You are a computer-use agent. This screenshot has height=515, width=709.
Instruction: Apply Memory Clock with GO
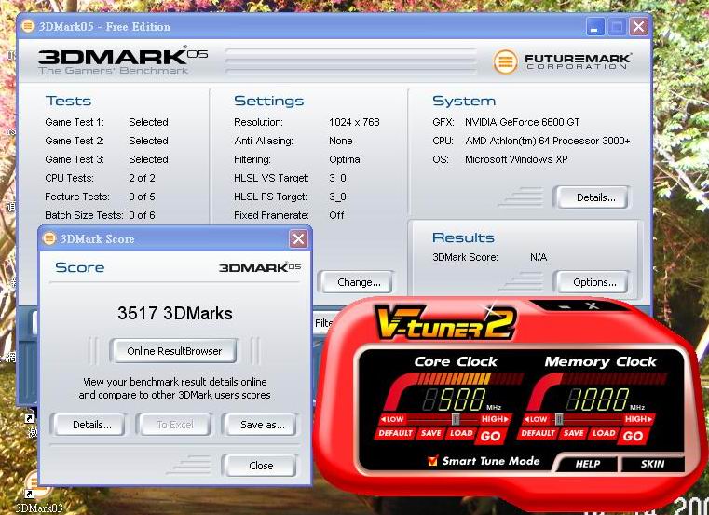pyautogui.click(x=633, y=436)
